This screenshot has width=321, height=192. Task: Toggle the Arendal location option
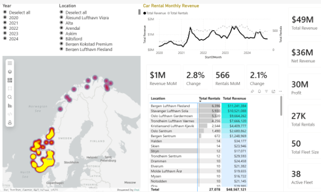click(x=61, y=28)
